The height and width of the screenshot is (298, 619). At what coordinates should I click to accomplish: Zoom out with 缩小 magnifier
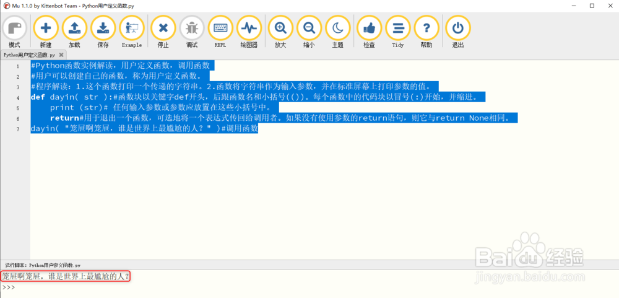tap(309, 32)
